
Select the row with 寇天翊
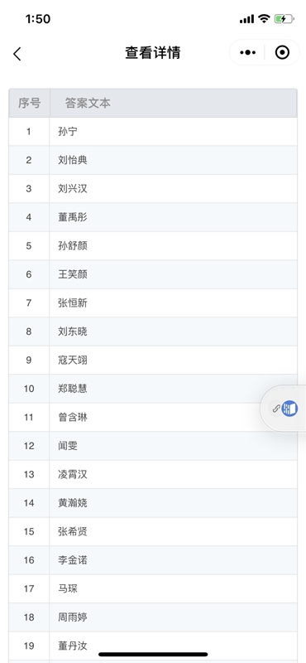pos(153,361)
